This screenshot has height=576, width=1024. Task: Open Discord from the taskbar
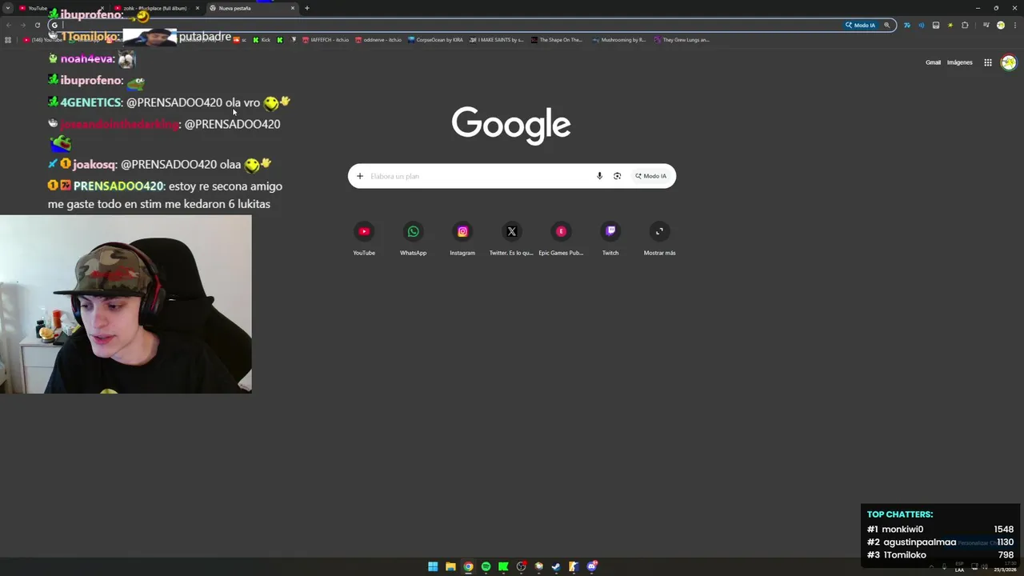tap(592, 566)
